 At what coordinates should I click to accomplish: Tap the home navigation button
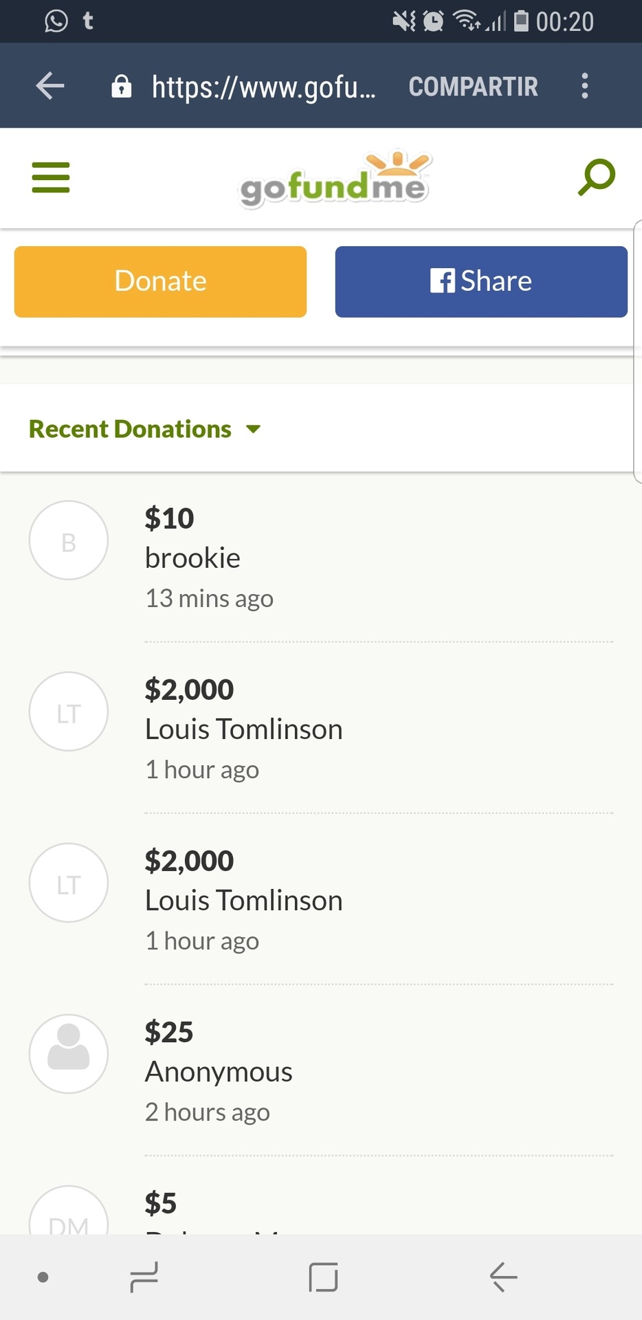click(323, 1277)
